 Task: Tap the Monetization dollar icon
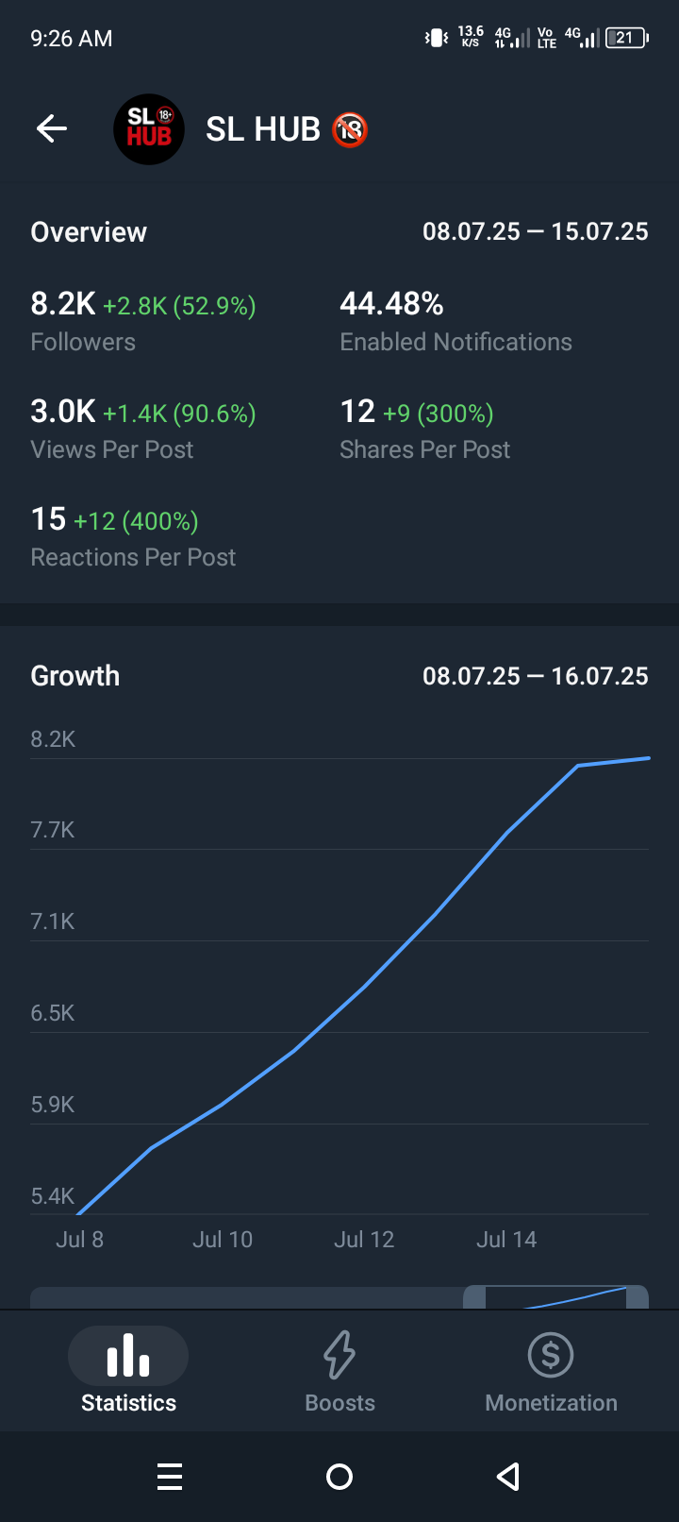551,1355
